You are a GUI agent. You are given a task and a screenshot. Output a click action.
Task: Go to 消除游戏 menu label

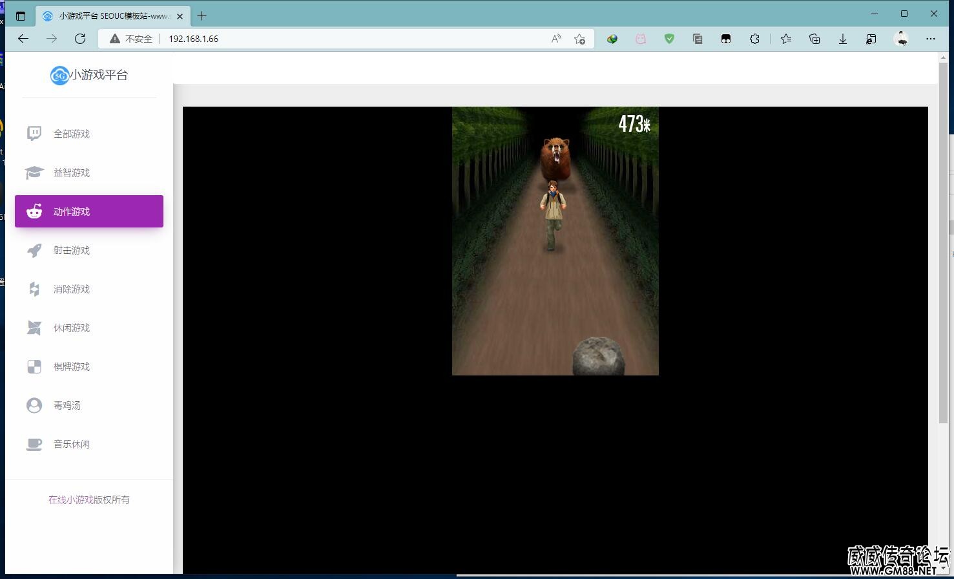72,289
